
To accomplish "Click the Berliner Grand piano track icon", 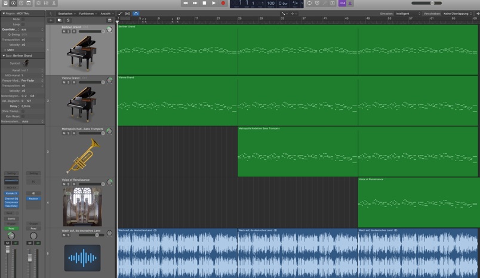I will click(x=81, y=52).
